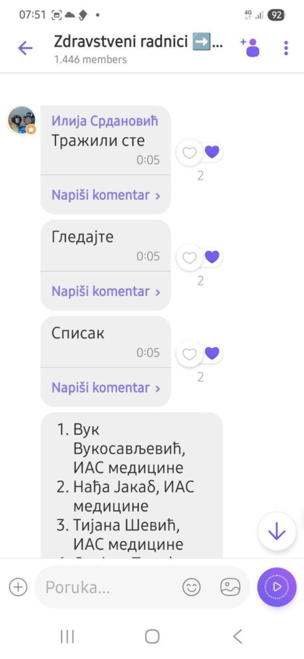Open the add member icon
The height and width of the screenshot is (659, 304).
click(250, 47)
